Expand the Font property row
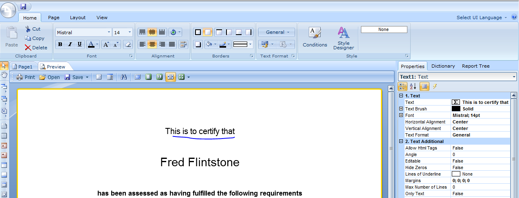519x198 pixels. [x=401, y=115]
